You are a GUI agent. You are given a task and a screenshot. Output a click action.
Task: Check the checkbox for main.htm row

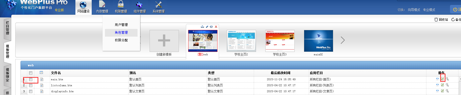click(x=31, y=79)
